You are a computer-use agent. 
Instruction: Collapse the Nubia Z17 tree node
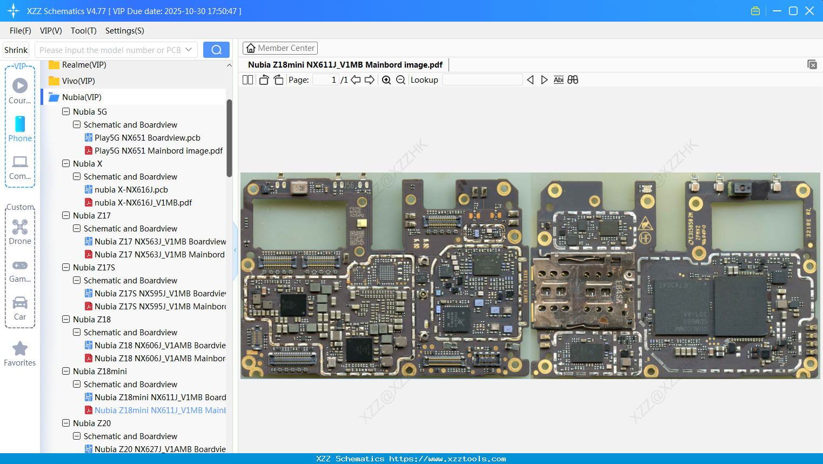coord(66,215)
